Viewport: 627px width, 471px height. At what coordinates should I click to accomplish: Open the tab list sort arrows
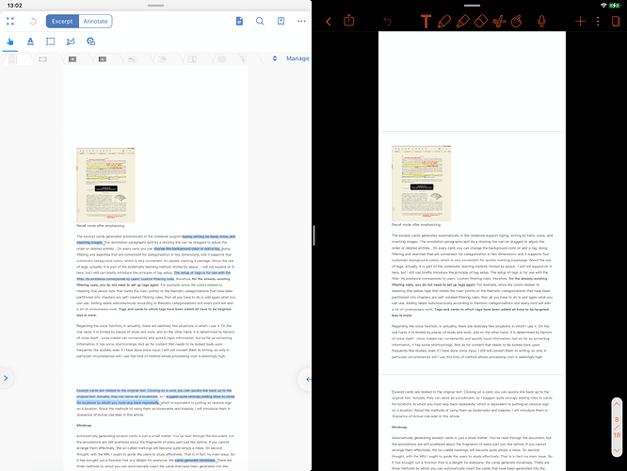coord(275,58)
